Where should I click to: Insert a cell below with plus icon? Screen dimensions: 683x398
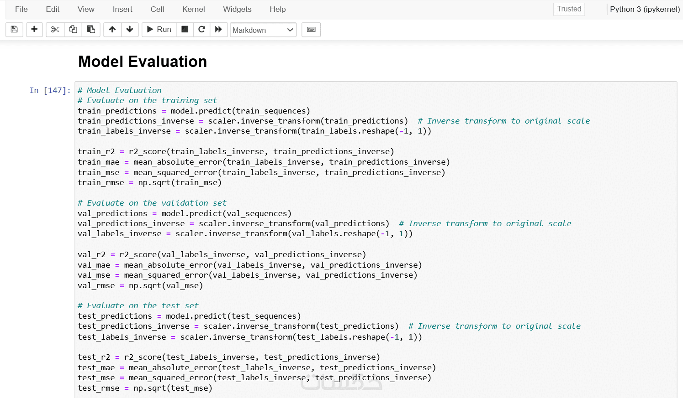click(34, 30)
